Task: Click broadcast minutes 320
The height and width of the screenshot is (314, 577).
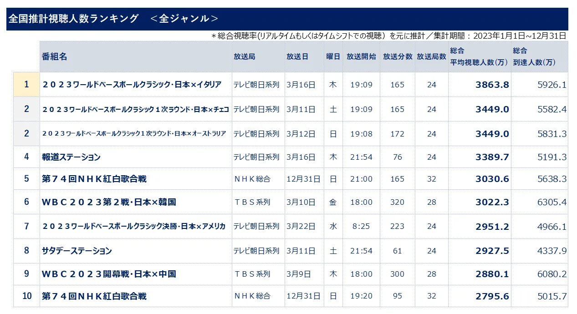Action: 398,202
